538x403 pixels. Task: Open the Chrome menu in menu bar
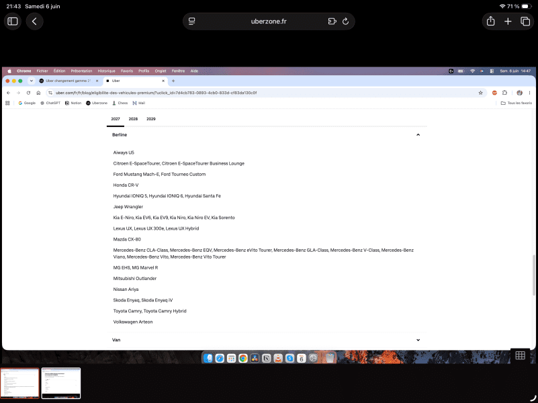[24, 71]
